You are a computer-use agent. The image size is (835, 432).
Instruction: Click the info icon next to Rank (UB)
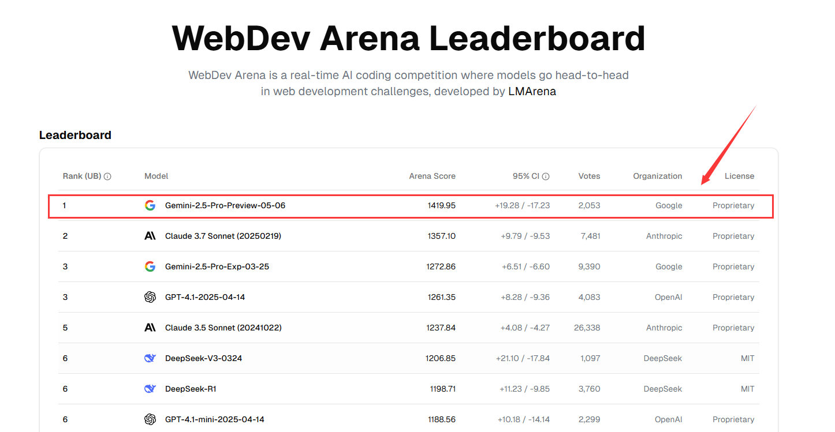pos(107,176)
